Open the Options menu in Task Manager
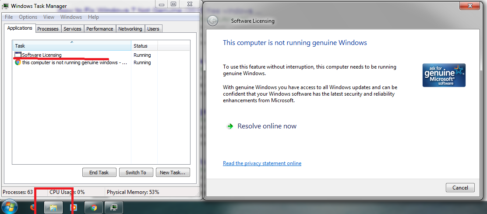 [28, 17]
